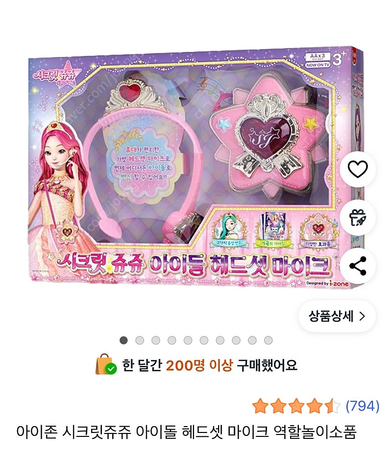
Task: Jump to the fifth image dot
Action: coord(188,340)
